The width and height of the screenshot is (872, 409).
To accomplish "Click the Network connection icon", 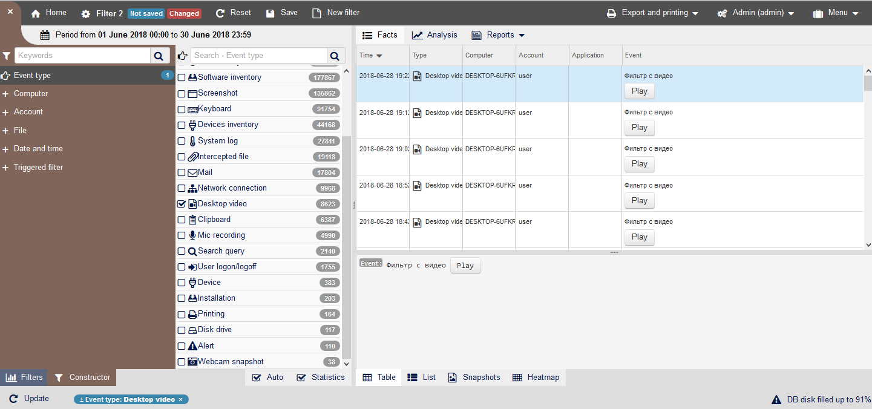I will [x=192, y=188].
